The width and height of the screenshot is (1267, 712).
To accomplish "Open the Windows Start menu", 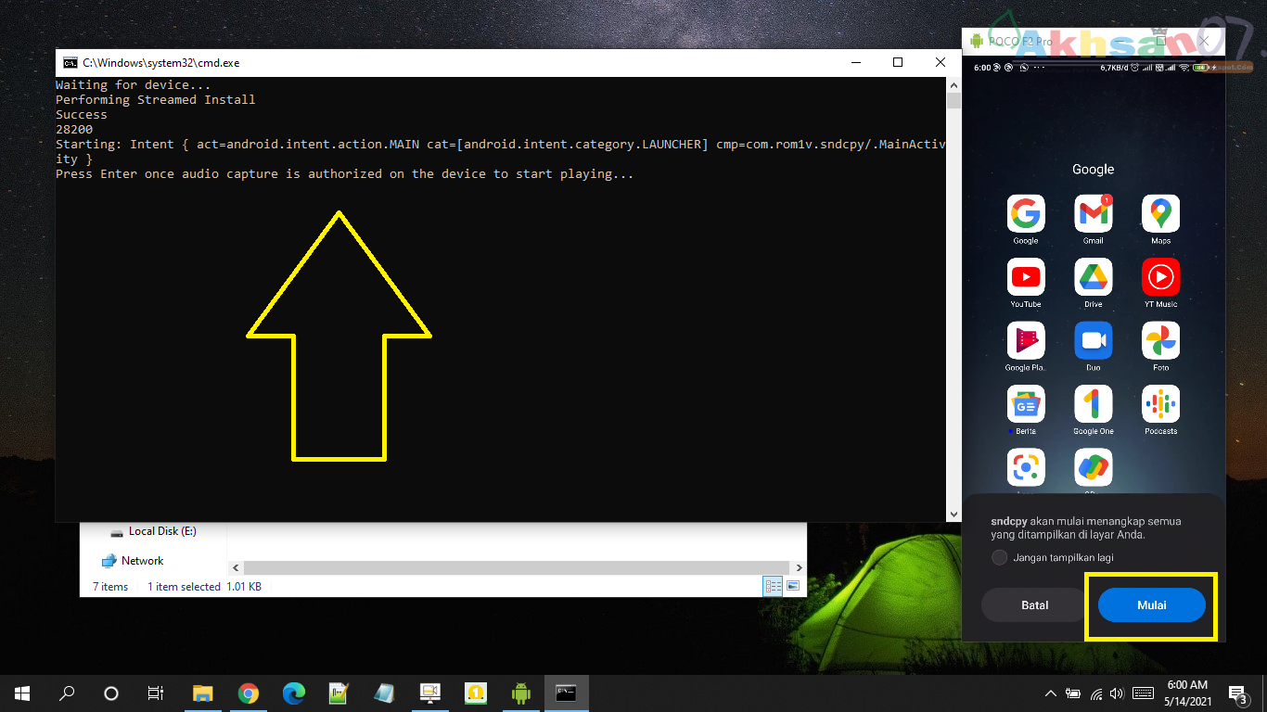I will click(22, 693).
